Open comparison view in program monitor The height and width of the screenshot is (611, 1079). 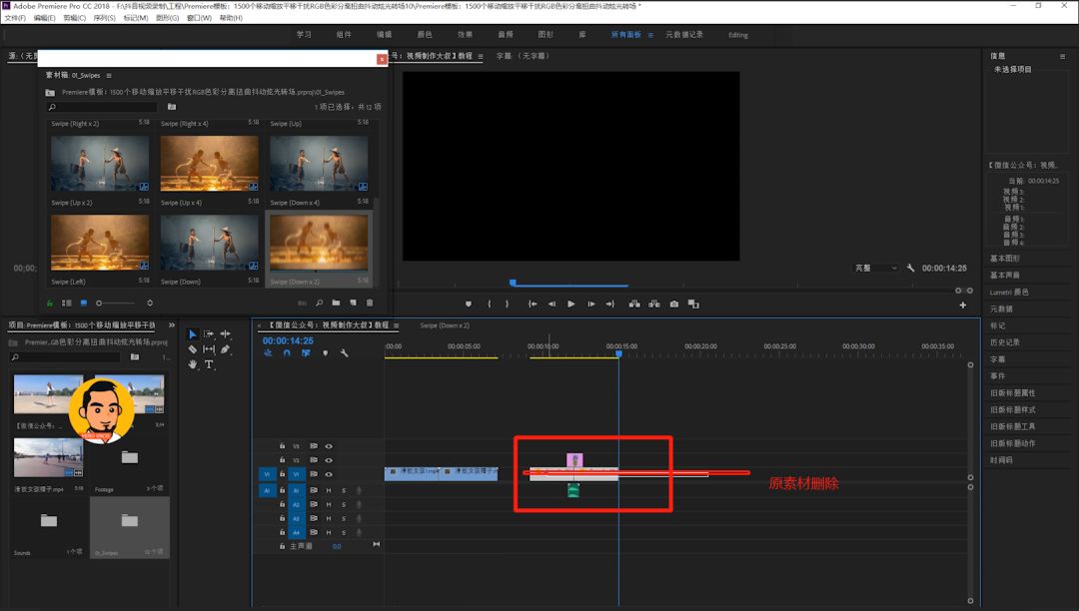693,304
